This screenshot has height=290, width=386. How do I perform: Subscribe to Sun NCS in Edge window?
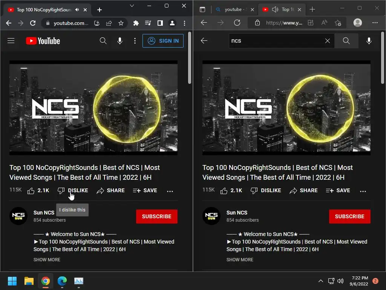tap(349, 216)
